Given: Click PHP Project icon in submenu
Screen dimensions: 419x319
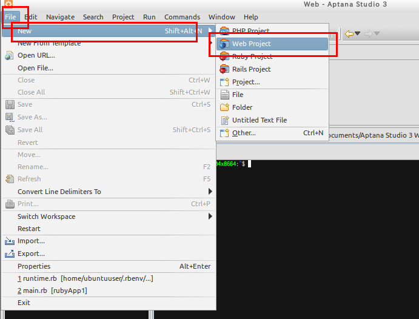Looking at the screenshot, I should (224, 31).
